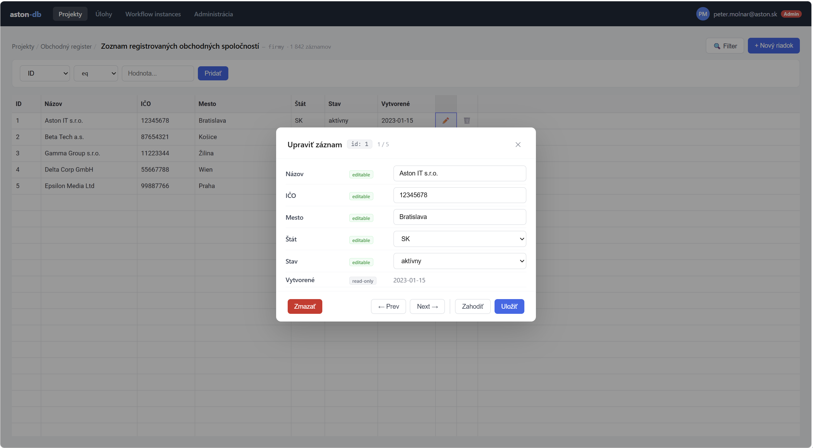Image resolution: width=813 pixels, height=448 pixels.
Task: Close the Upraviť záznam dialog with X
Action: [x=518, y=145]
